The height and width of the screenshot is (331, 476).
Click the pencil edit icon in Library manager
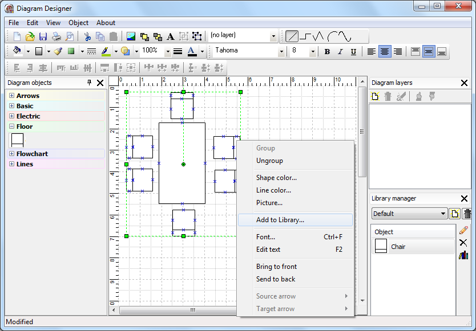[x=463, y=230]
